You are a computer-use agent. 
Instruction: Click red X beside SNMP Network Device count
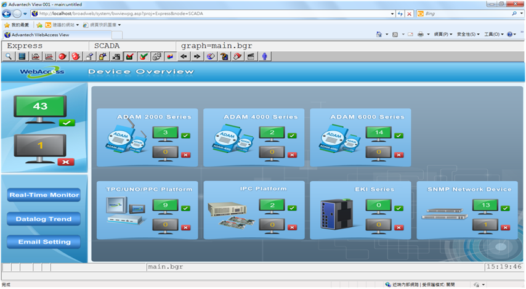point(506,227)
